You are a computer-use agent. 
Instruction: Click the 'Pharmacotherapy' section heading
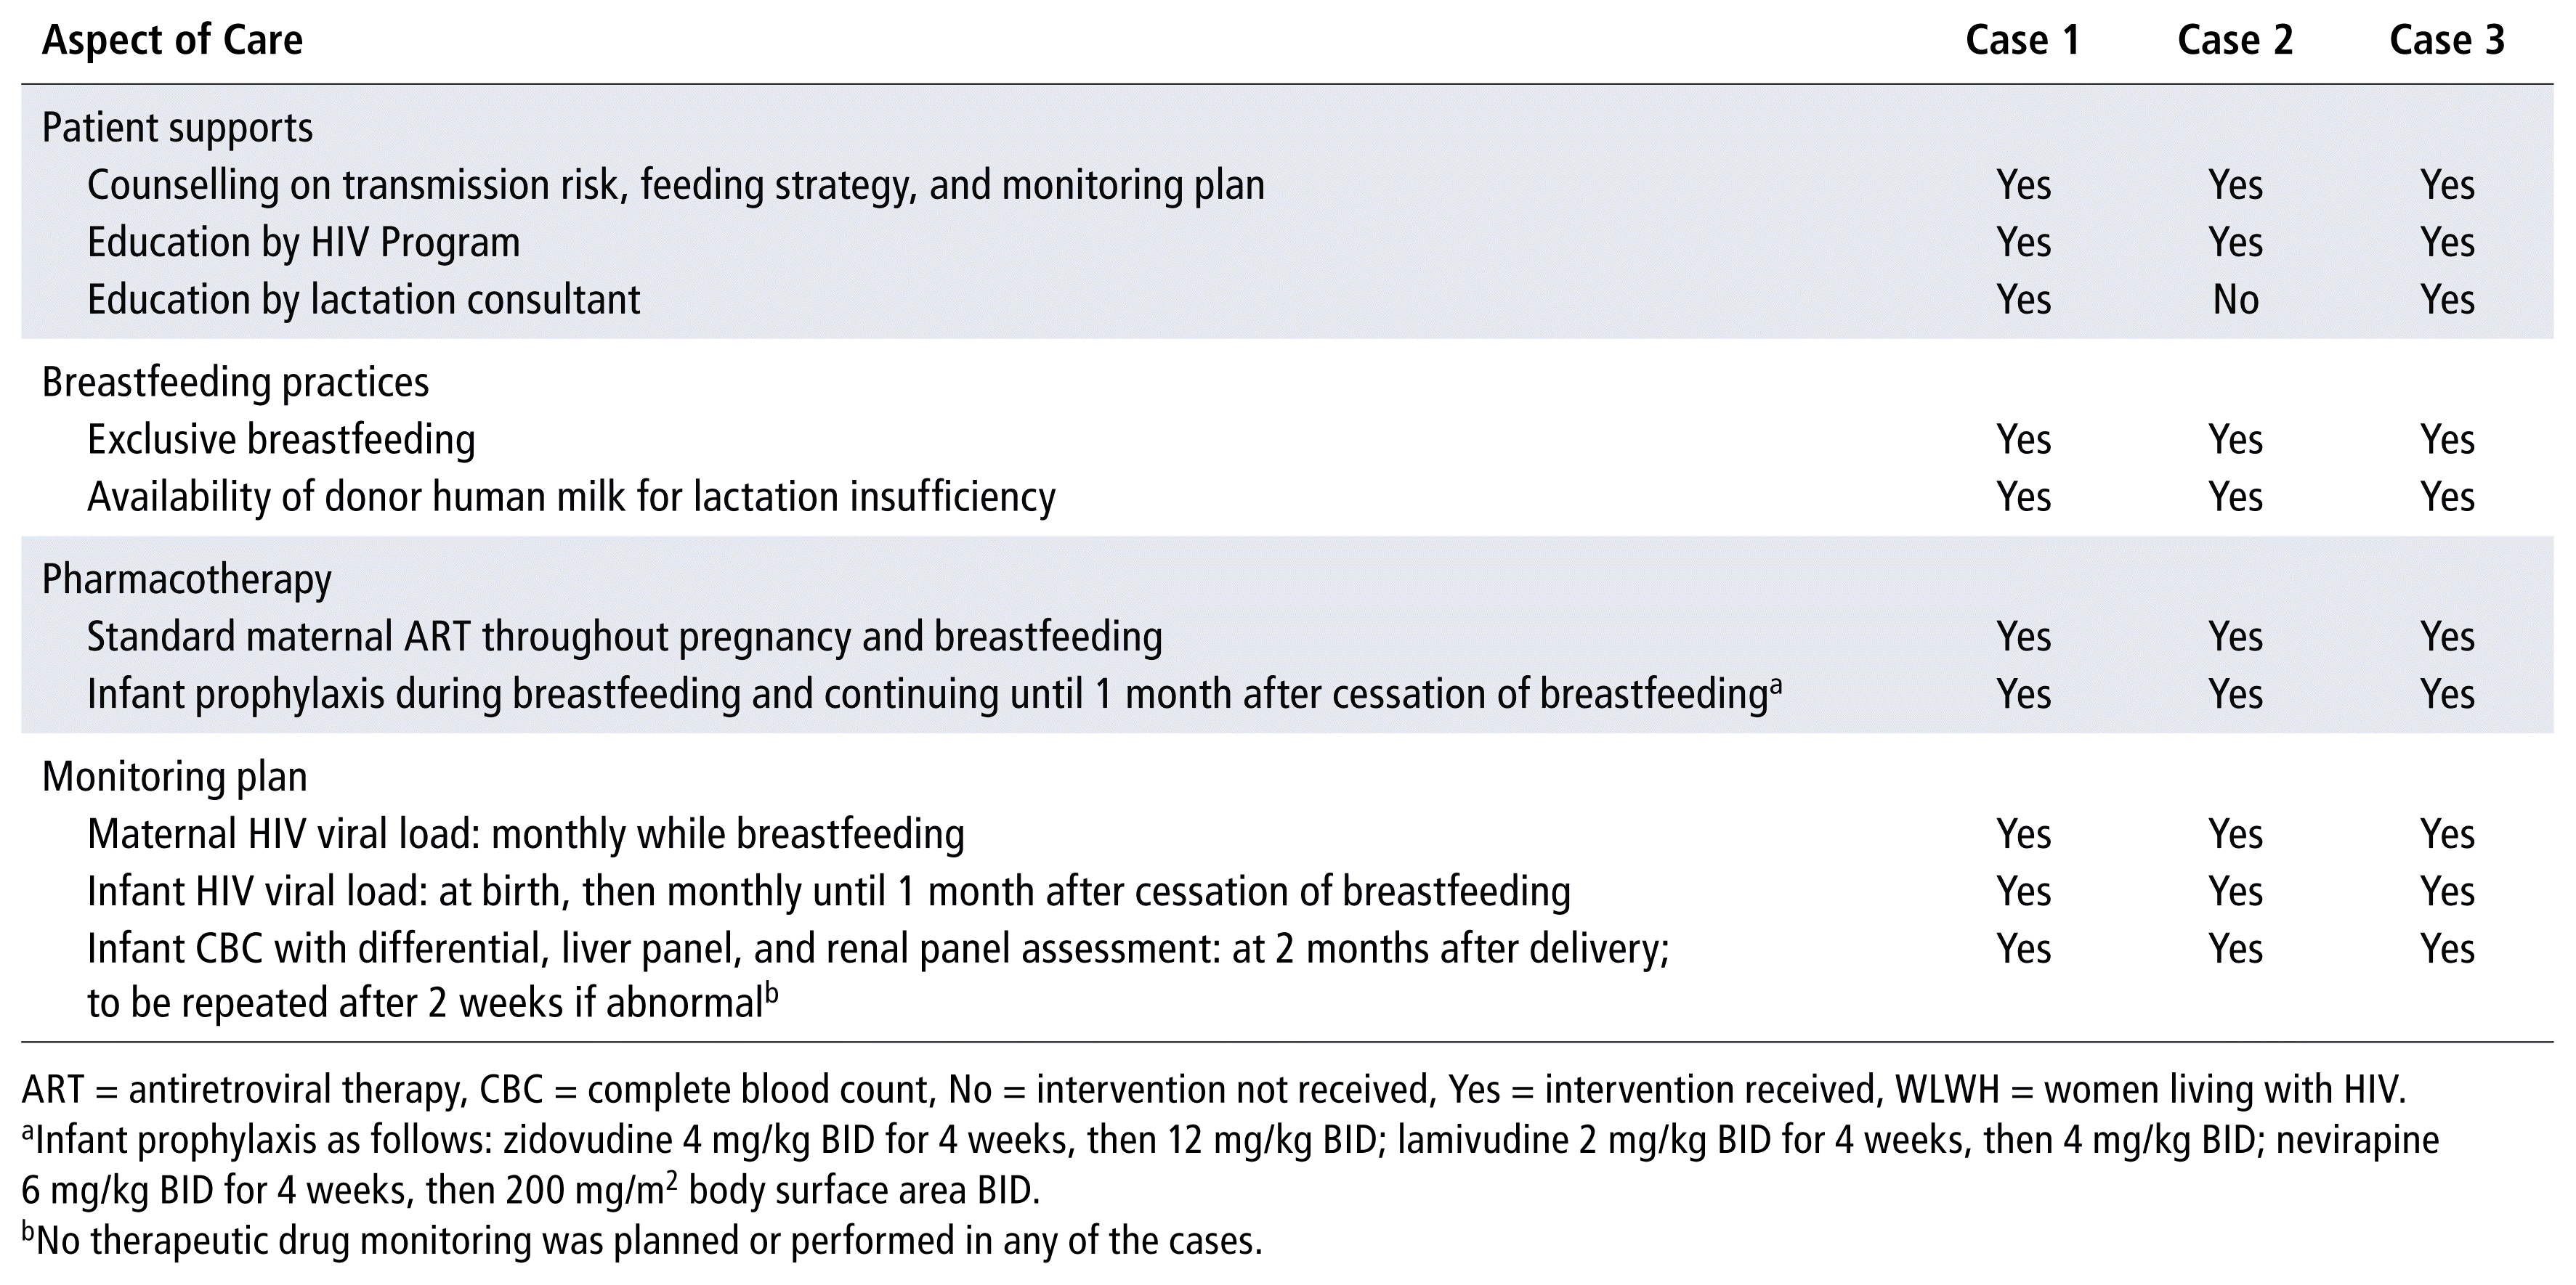coord(186,579)
